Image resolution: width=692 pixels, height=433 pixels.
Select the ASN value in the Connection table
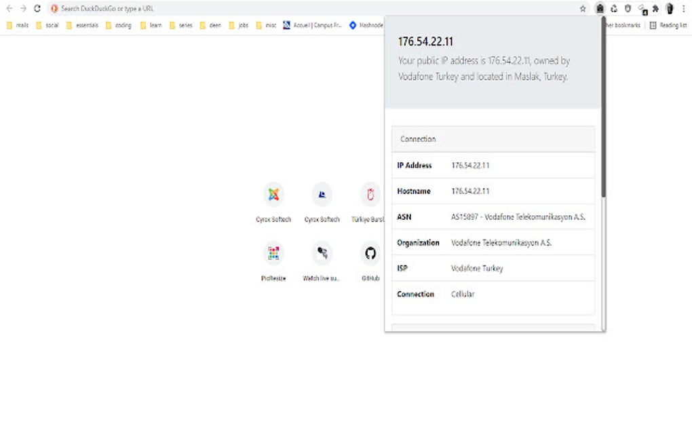[x=518, y=216]
